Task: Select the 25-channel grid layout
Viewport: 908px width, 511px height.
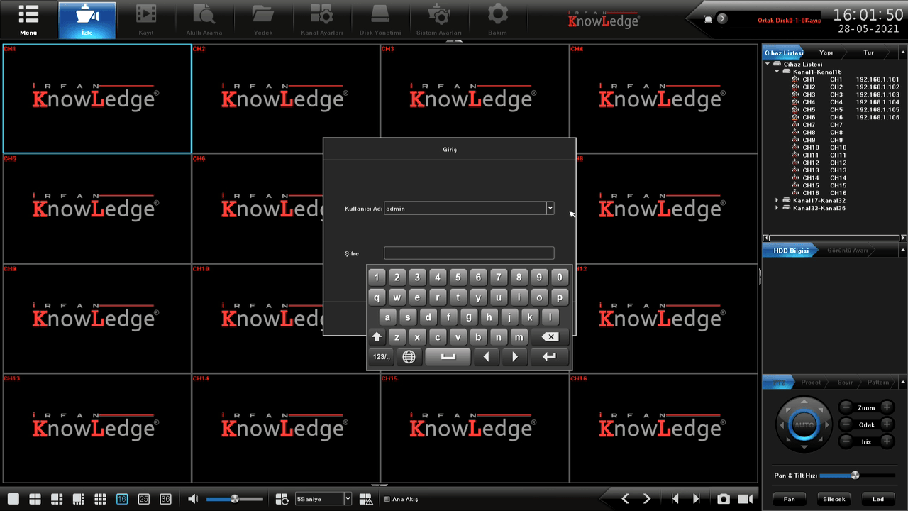Action: click(x=144, y=499)
